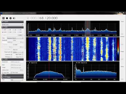Open the audio Input device dropdown
Viewport: 126px width, 94px height.
coord(17,65)
